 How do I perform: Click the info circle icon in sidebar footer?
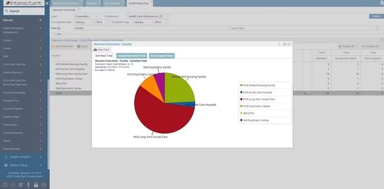[13, 185]
